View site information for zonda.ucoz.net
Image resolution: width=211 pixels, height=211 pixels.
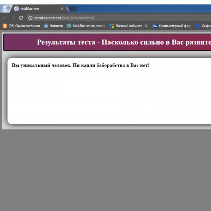pyautogui.click(x=31, y=18)
